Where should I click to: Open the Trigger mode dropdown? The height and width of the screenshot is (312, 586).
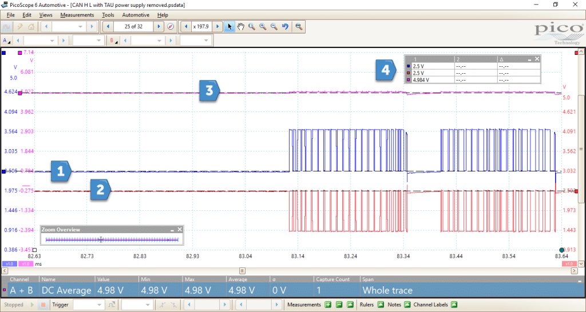88,305
